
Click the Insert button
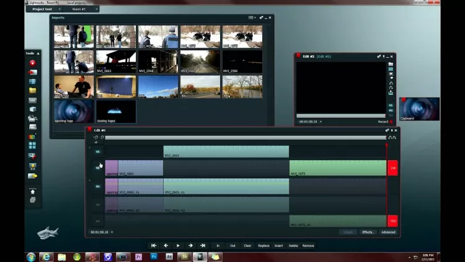[x=279, y=245]
